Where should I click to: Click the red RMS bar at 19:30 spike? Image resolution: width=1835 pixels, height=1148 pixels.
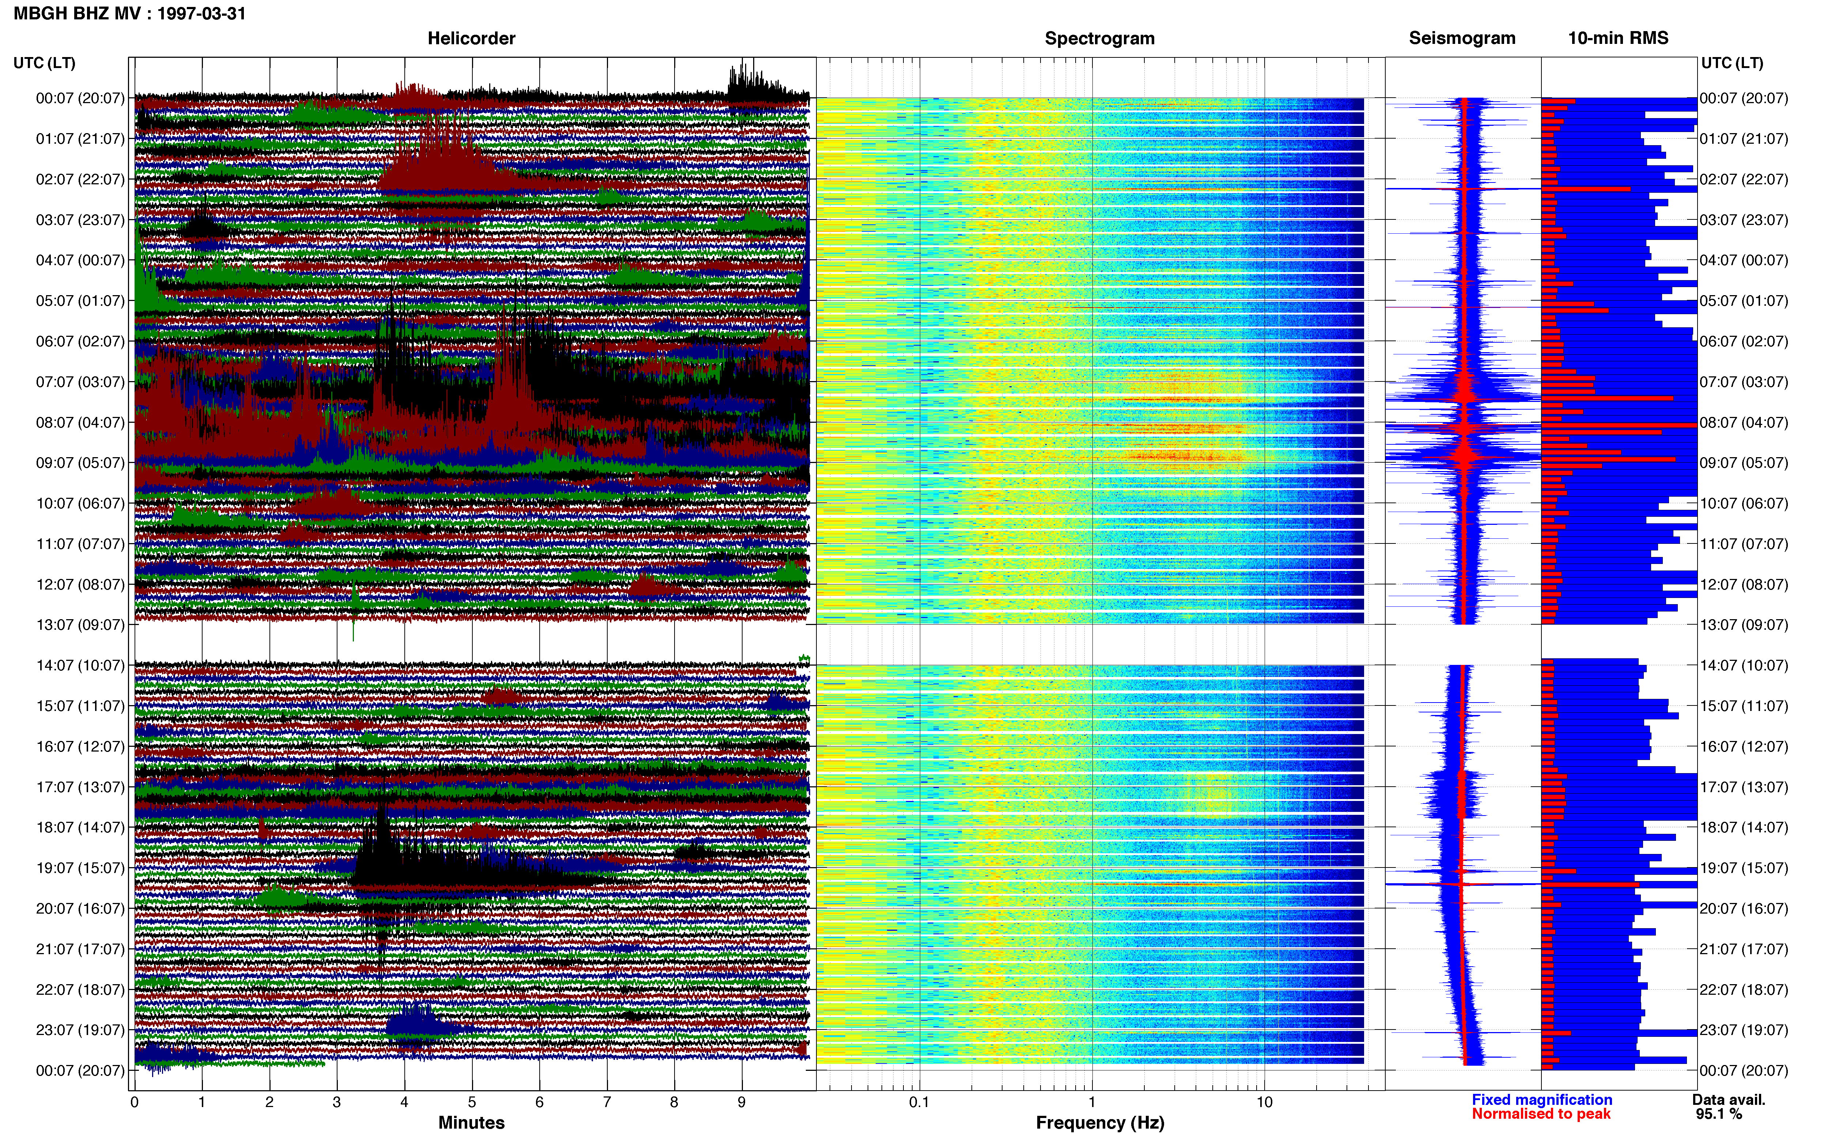coord(1590,885)
